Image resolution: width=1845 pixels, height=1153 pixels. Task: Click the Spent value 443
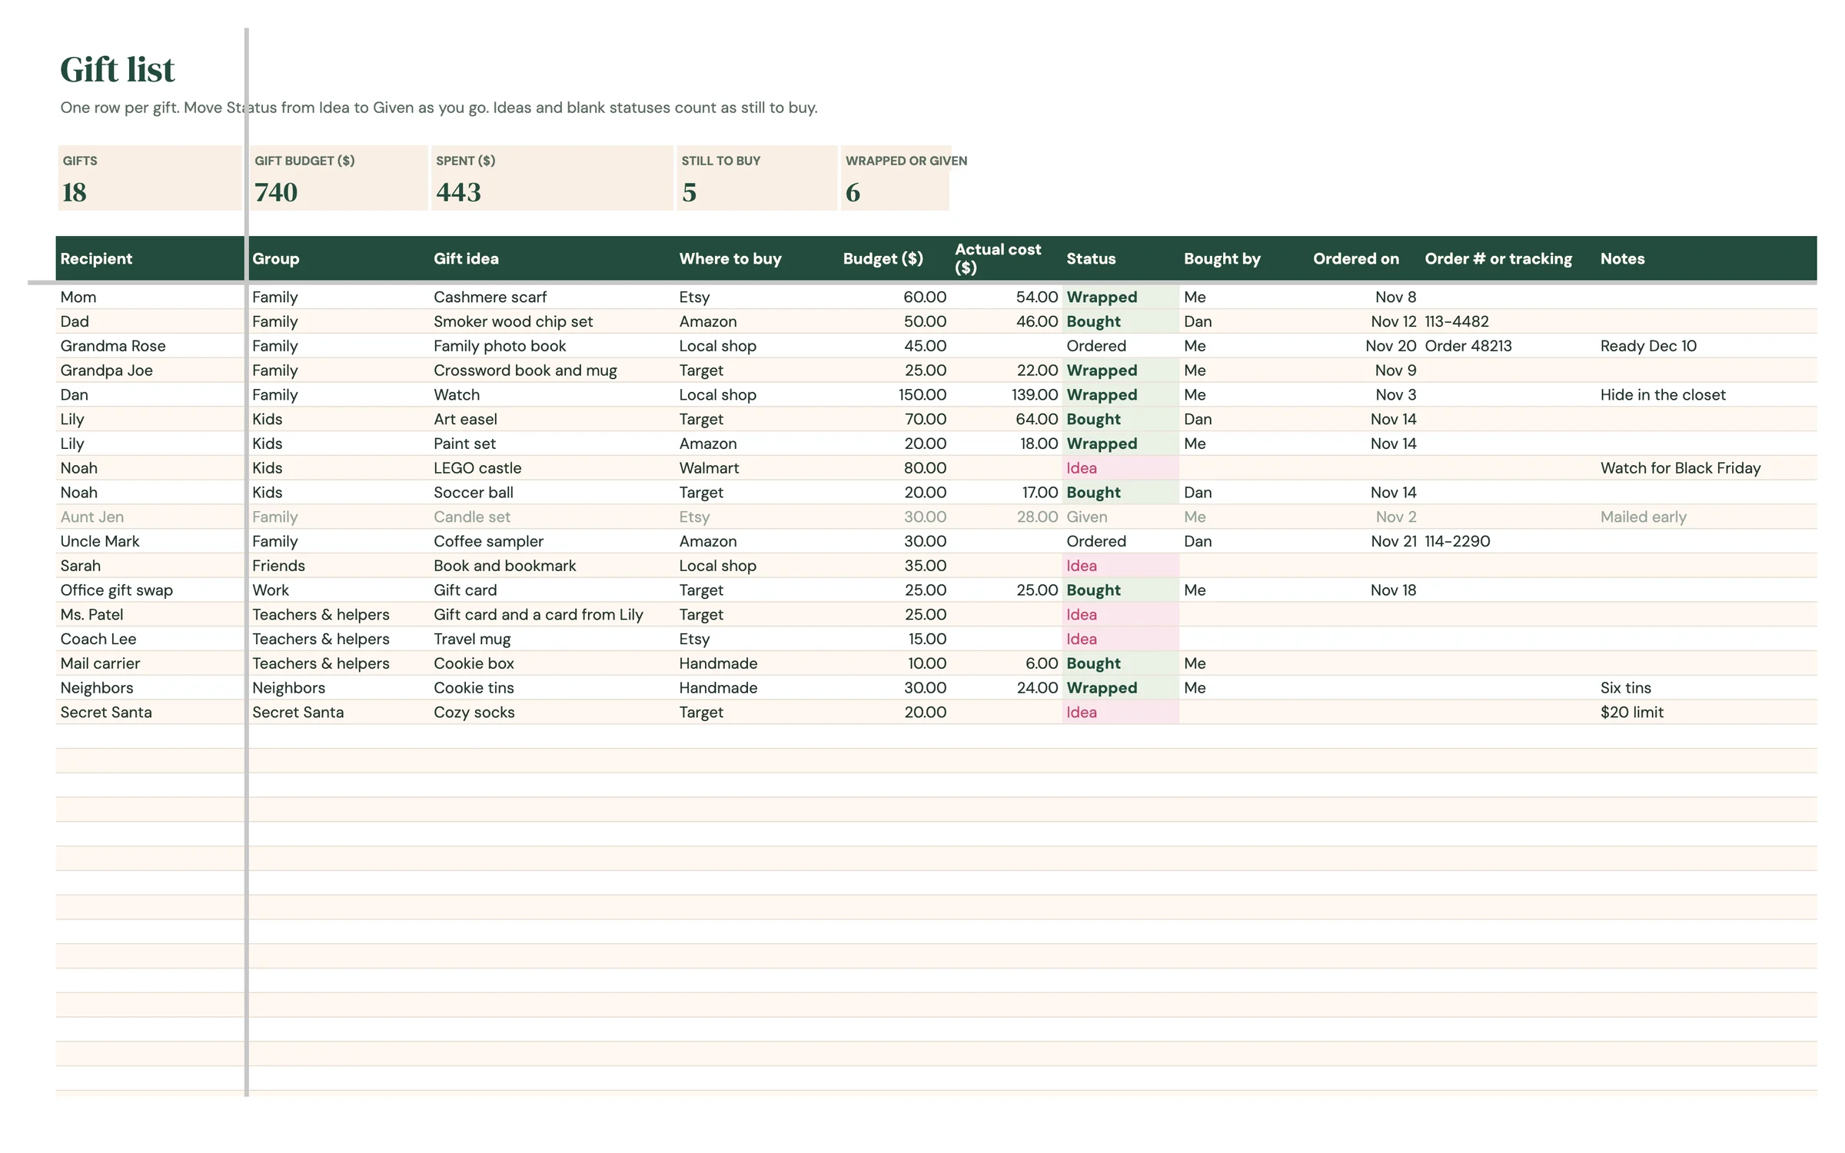459,192
